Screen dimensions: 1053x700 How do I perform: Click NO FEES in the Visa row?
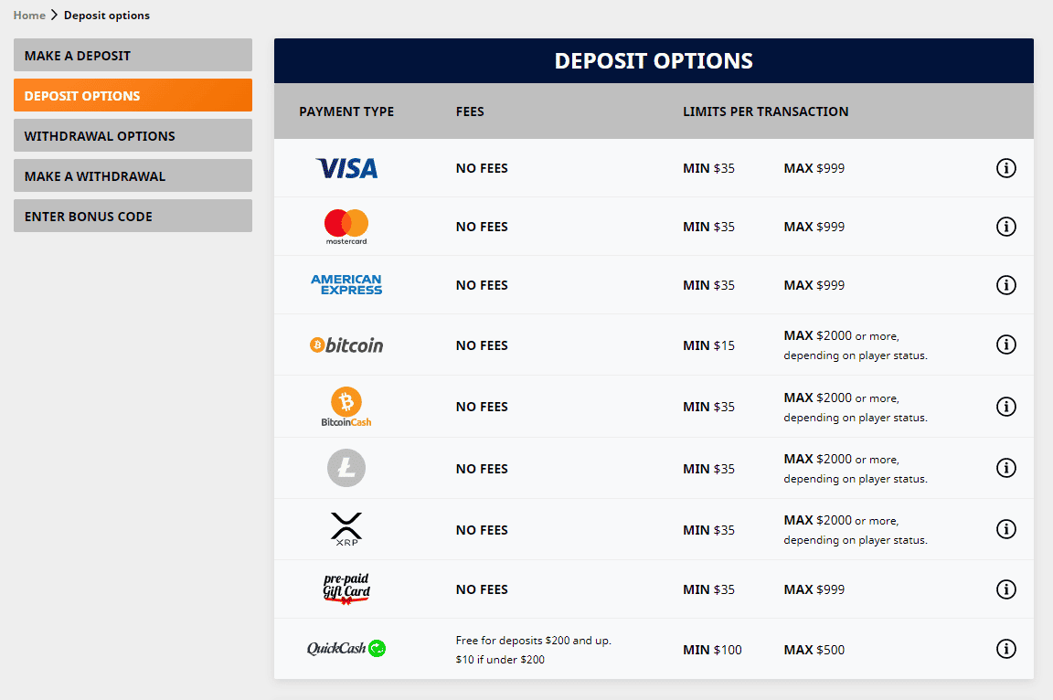tap(482, 168)
